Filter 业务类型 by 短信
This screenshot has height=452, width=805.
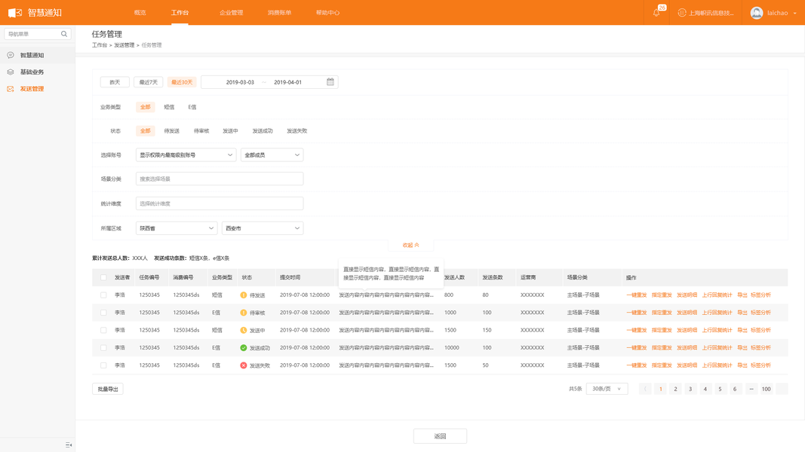pos(169,107)
